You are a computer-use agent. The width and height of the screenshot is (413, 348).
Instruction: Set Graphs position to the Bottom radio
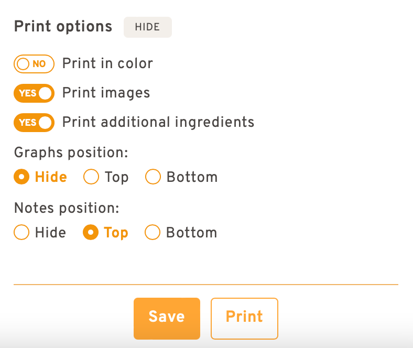(153, 177)
